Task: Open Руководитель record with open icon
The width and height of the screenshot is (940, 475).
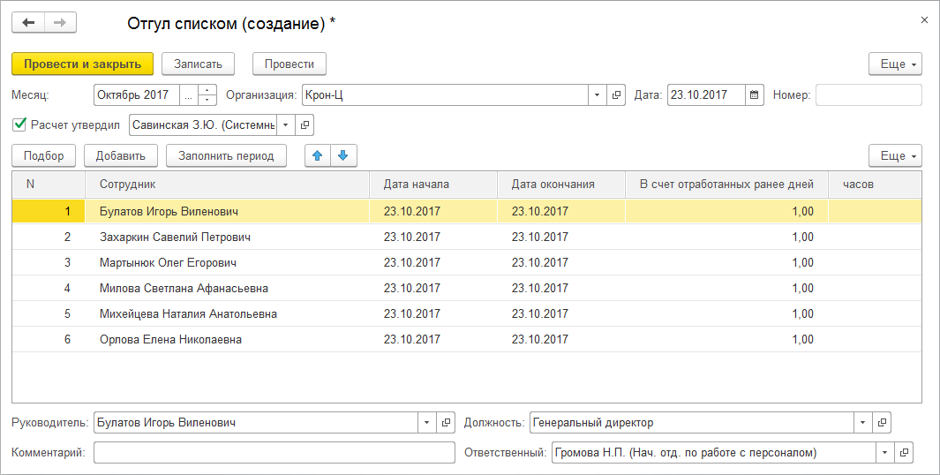Action: tap(446, 423)
